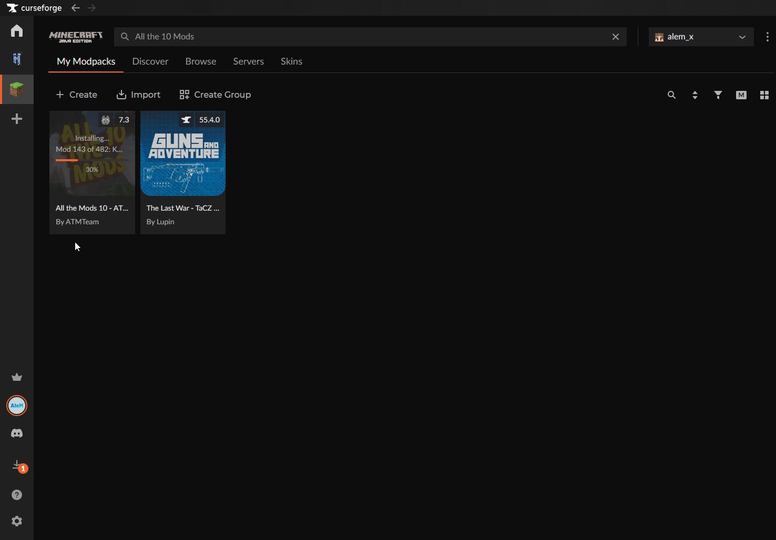
Task: Click the mod loader icon beside version 7.3
Action: click(106, 120)
